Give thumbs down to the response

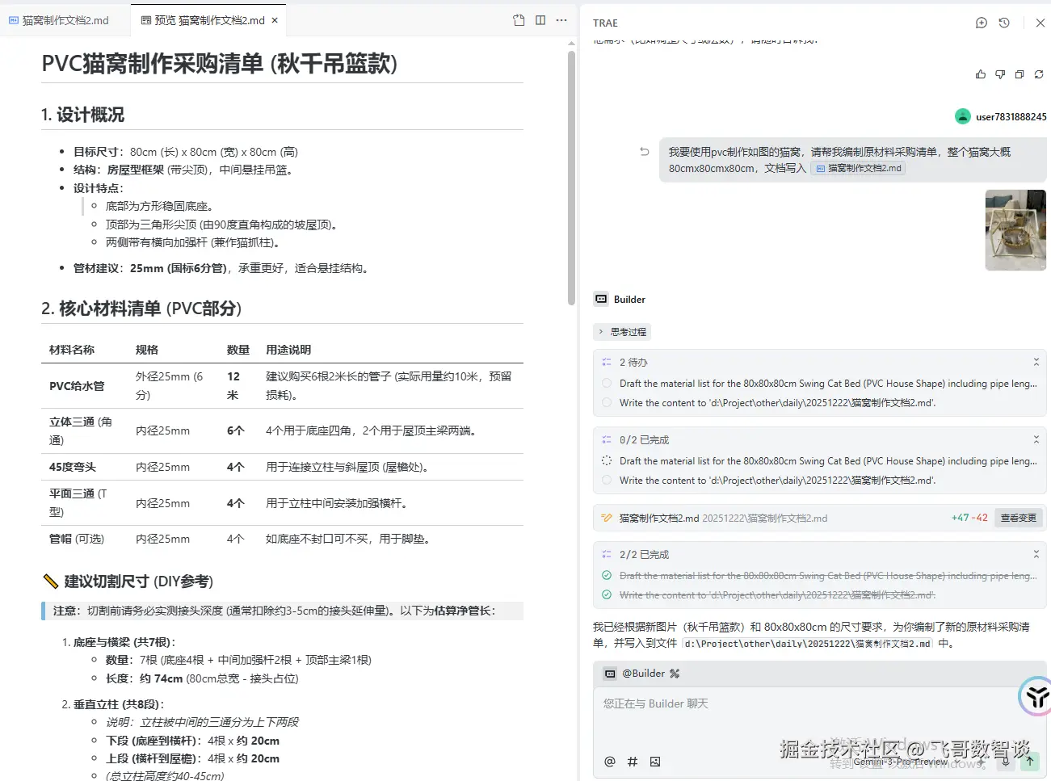click(1000, 74)
